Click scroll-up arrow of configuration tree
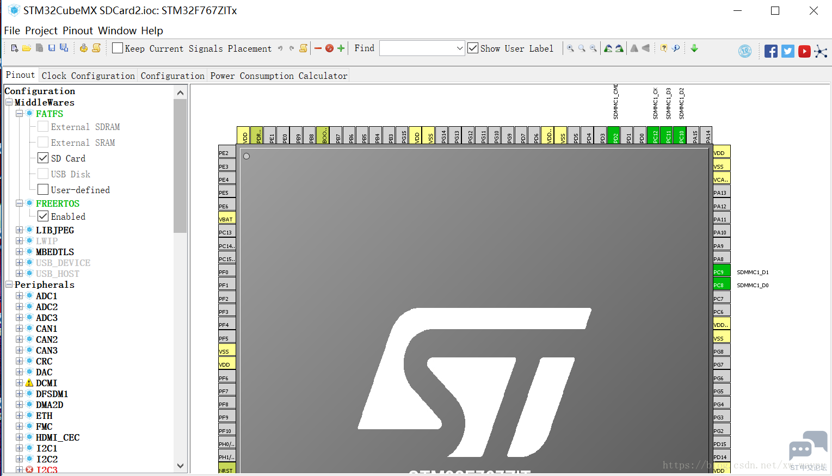Screen dimensions: 832x476 pos(181,92)
